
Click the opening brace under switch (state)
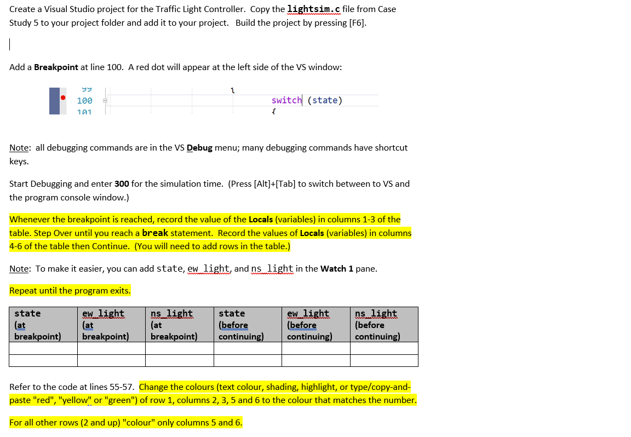point(274,112)
